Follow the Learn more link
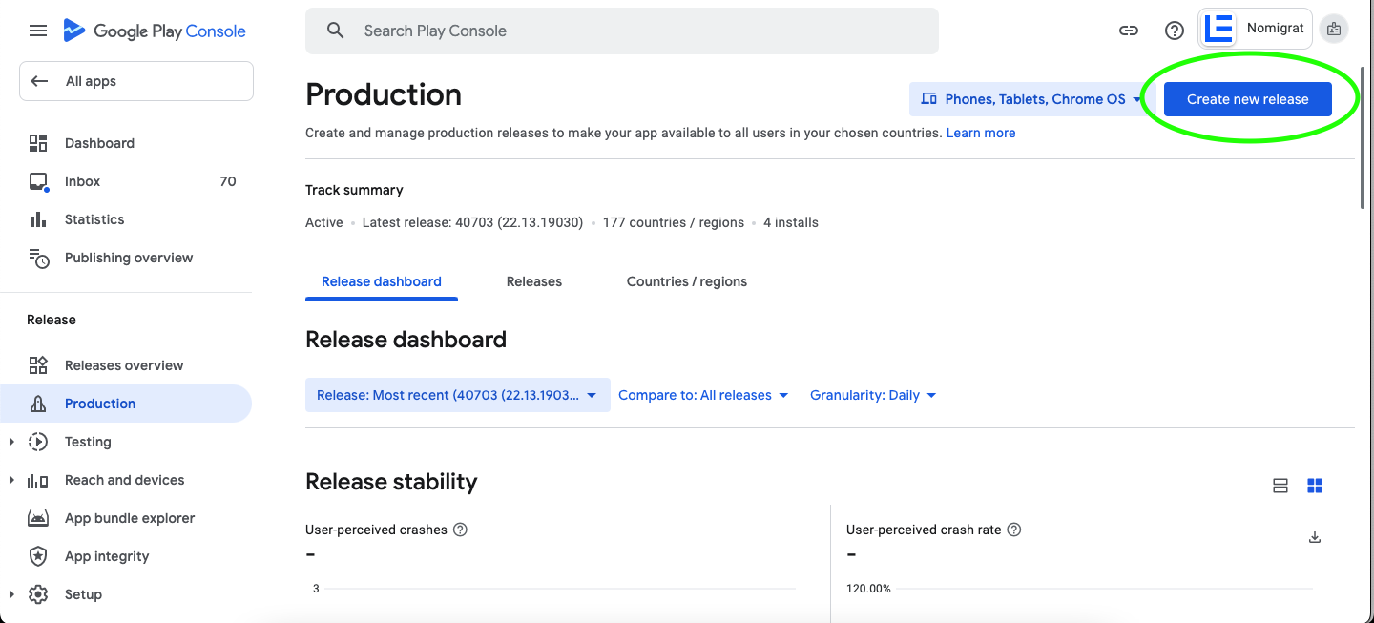 pos(981,133)
